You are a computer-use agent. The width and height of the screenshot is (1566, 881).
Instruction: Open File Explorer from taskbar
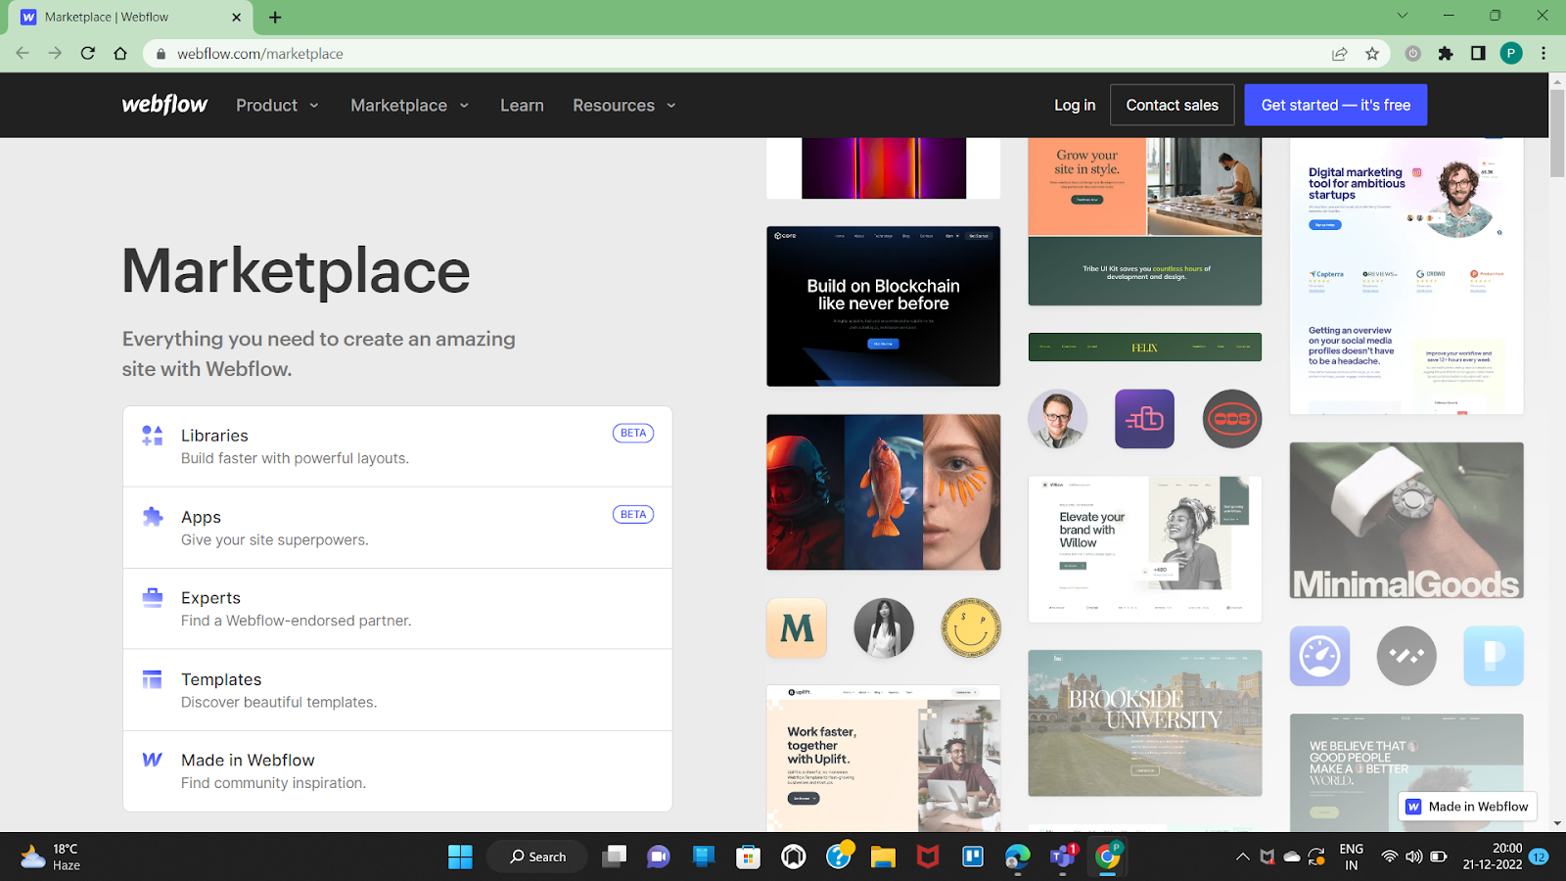[883, 857]
